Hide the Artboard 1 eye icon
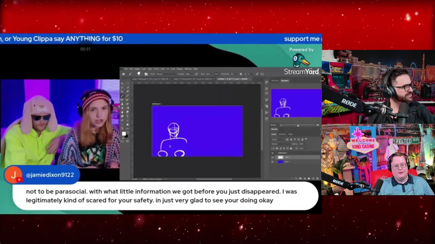 click(273, 153)
